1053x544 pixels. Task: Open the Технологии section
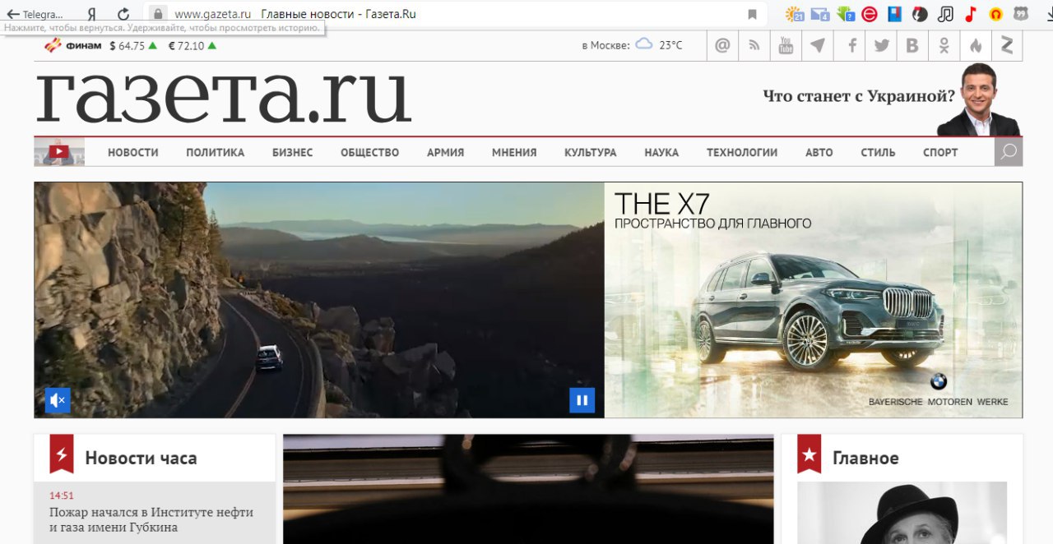tap(742, 152)
